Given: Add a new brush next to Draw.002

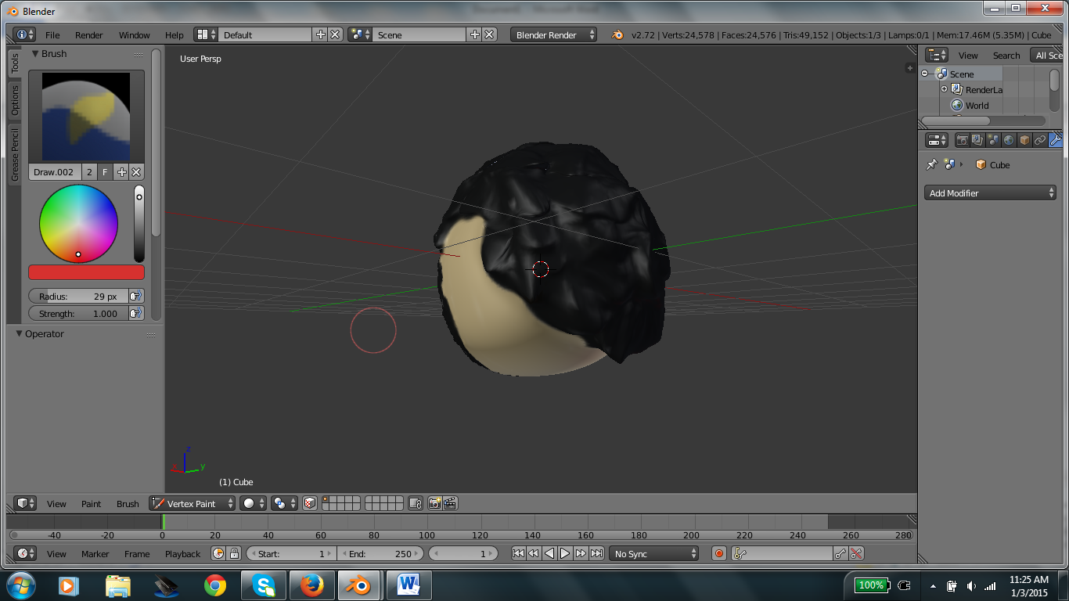Looking at the screenshot, I should coord(122,172).
